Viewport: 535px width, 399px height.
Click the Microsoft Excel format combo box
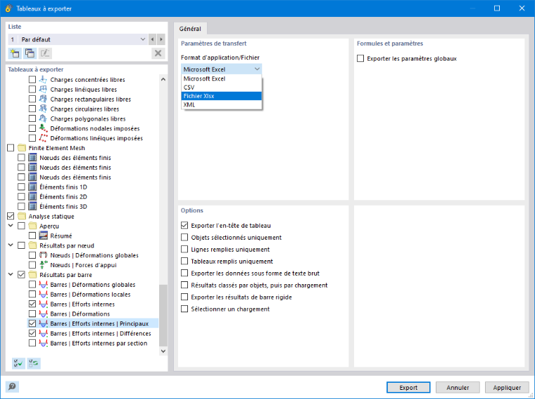222,69
